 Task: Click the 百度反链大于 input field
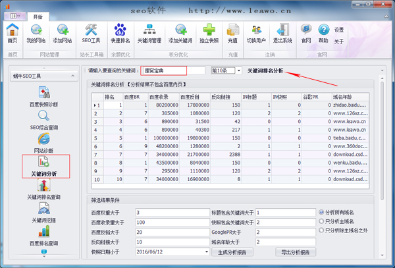[x=172, y=232]
